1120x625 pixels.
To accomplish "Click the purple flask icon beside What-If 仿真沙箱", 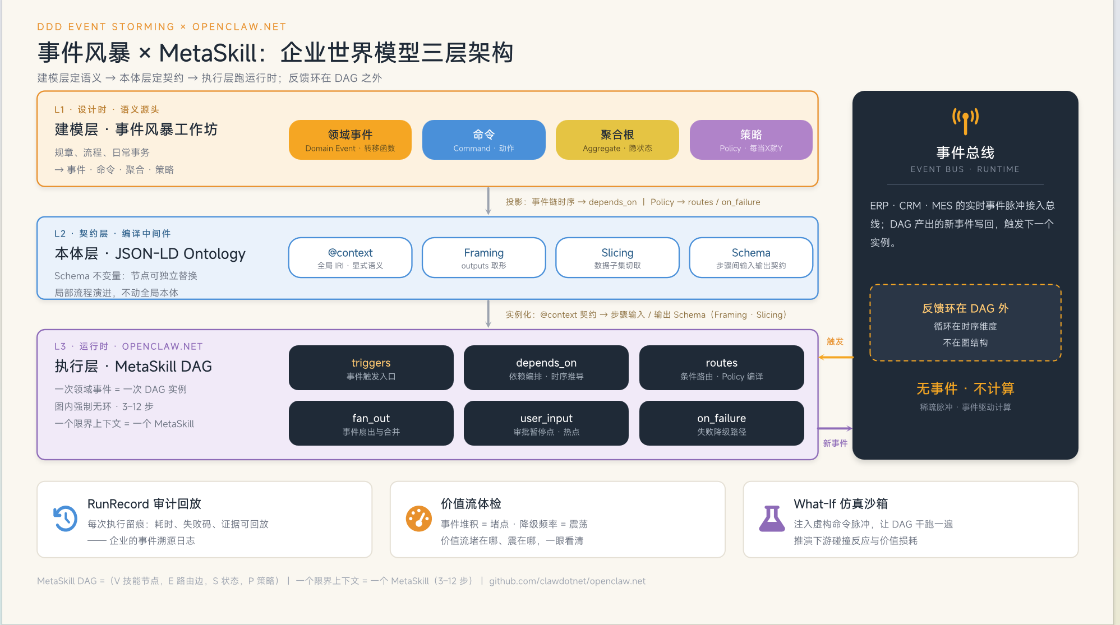I will pos(772,518).
